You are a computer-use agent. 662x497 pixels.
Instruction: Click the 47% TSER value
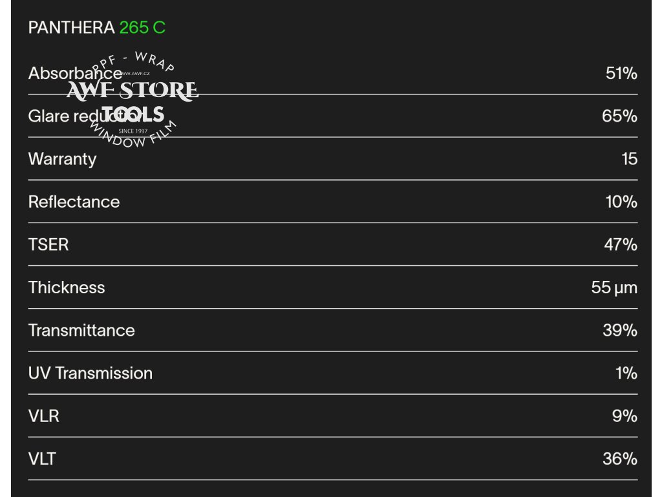click(x=620, y=245)
